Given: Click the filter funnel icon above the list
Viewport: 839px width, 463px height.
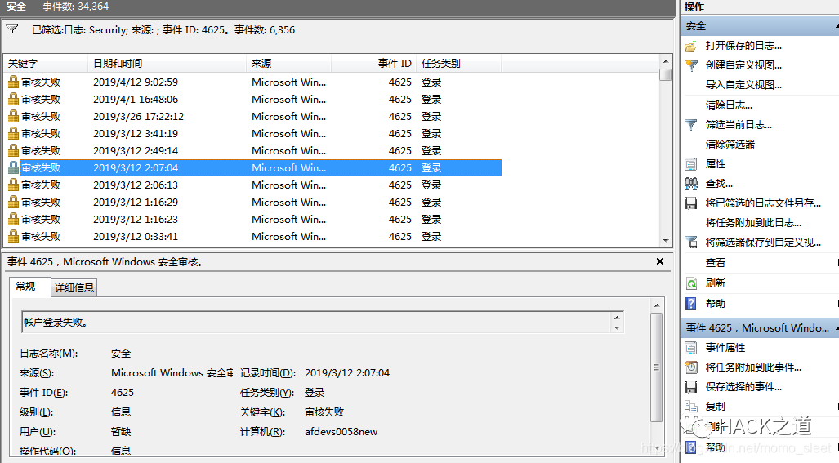Looking at the screenshot, I should [11, 29].
